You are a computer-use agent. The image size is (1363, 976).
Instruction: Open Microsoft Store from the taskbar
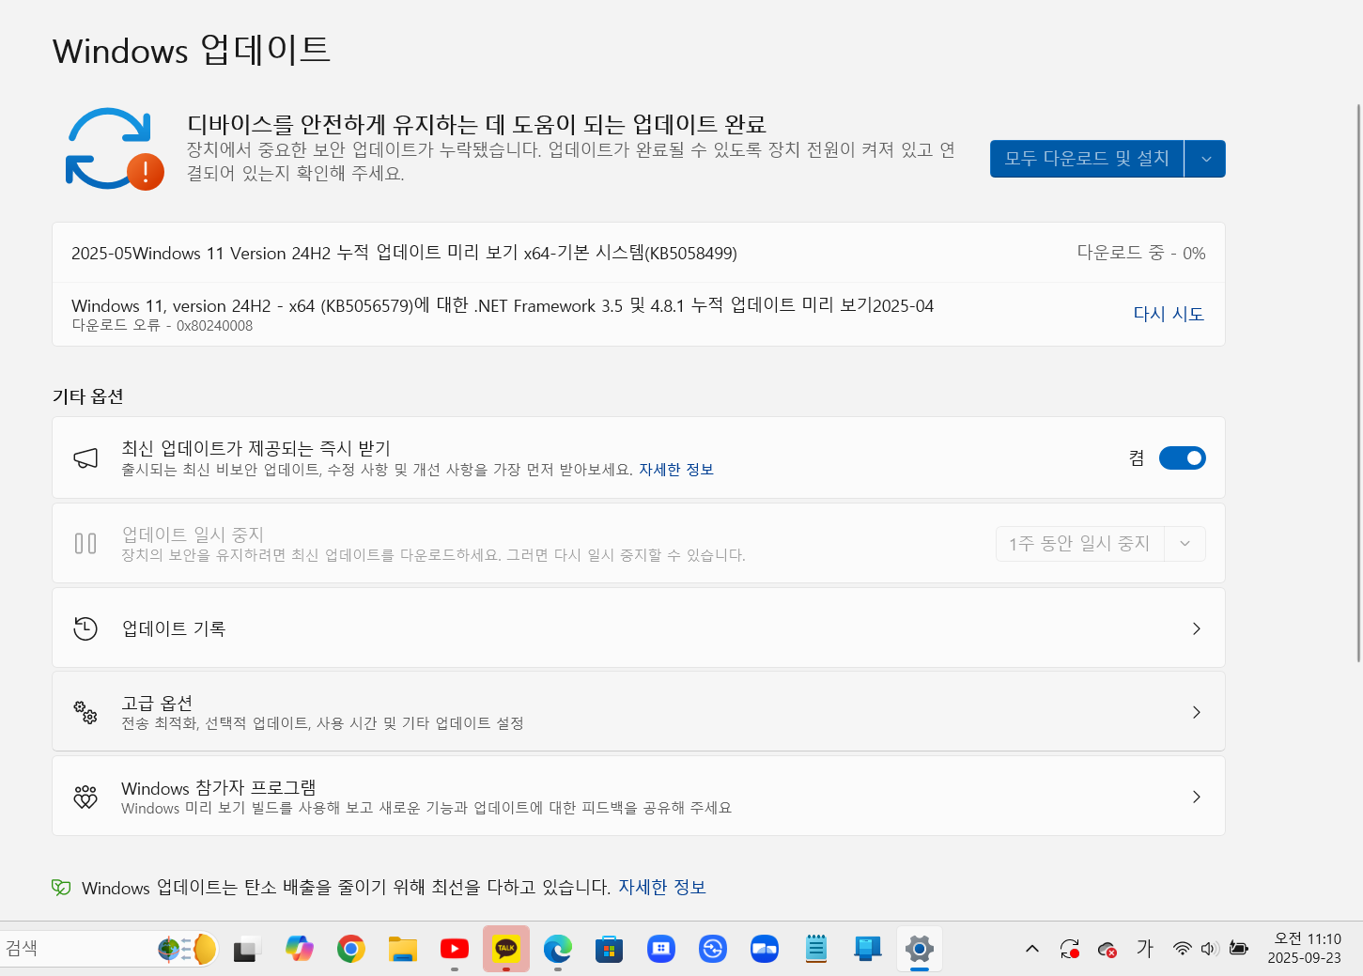coord(610,949)
